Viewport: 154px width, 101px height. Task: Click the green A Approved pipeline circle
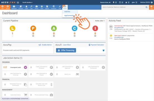[x=54, y=28]
